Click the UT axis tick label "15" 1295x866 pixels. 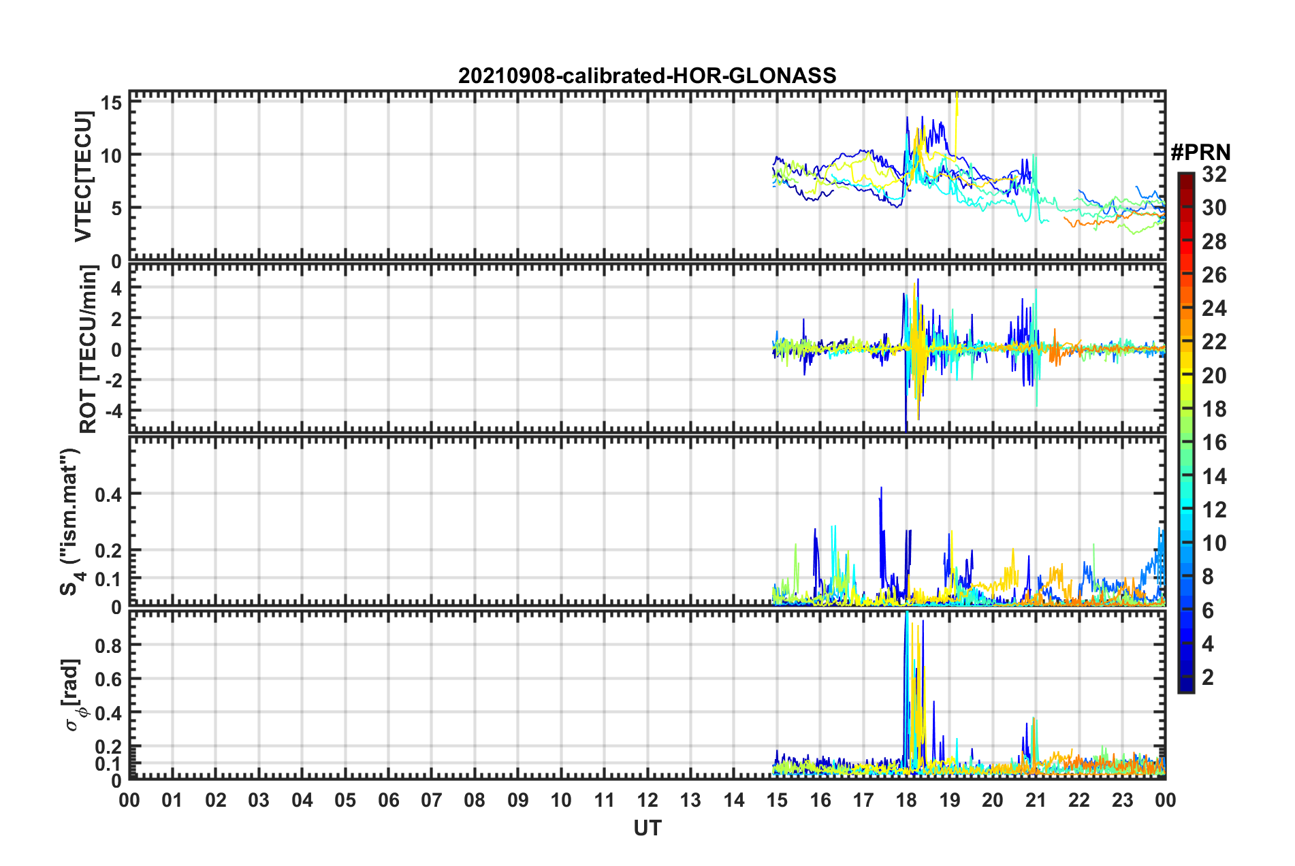click(x=777, y=800)
